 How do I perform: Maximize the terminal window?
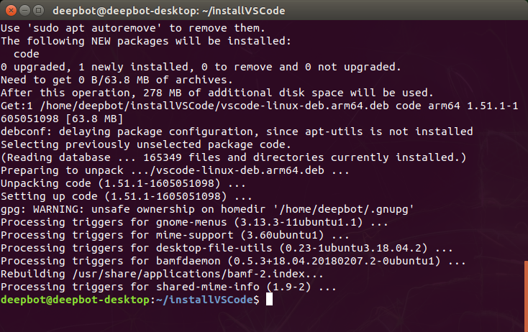click(39, 11)
